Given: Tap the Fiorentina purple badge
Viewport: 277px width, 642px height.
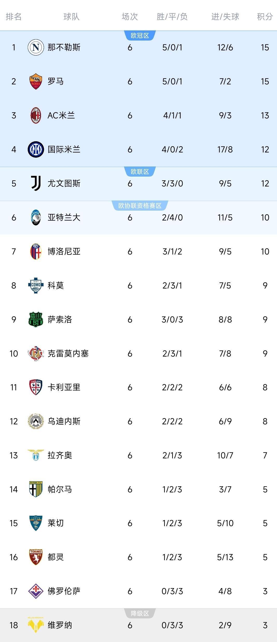Looking at the screenshot, I should [x=36, y=591].
